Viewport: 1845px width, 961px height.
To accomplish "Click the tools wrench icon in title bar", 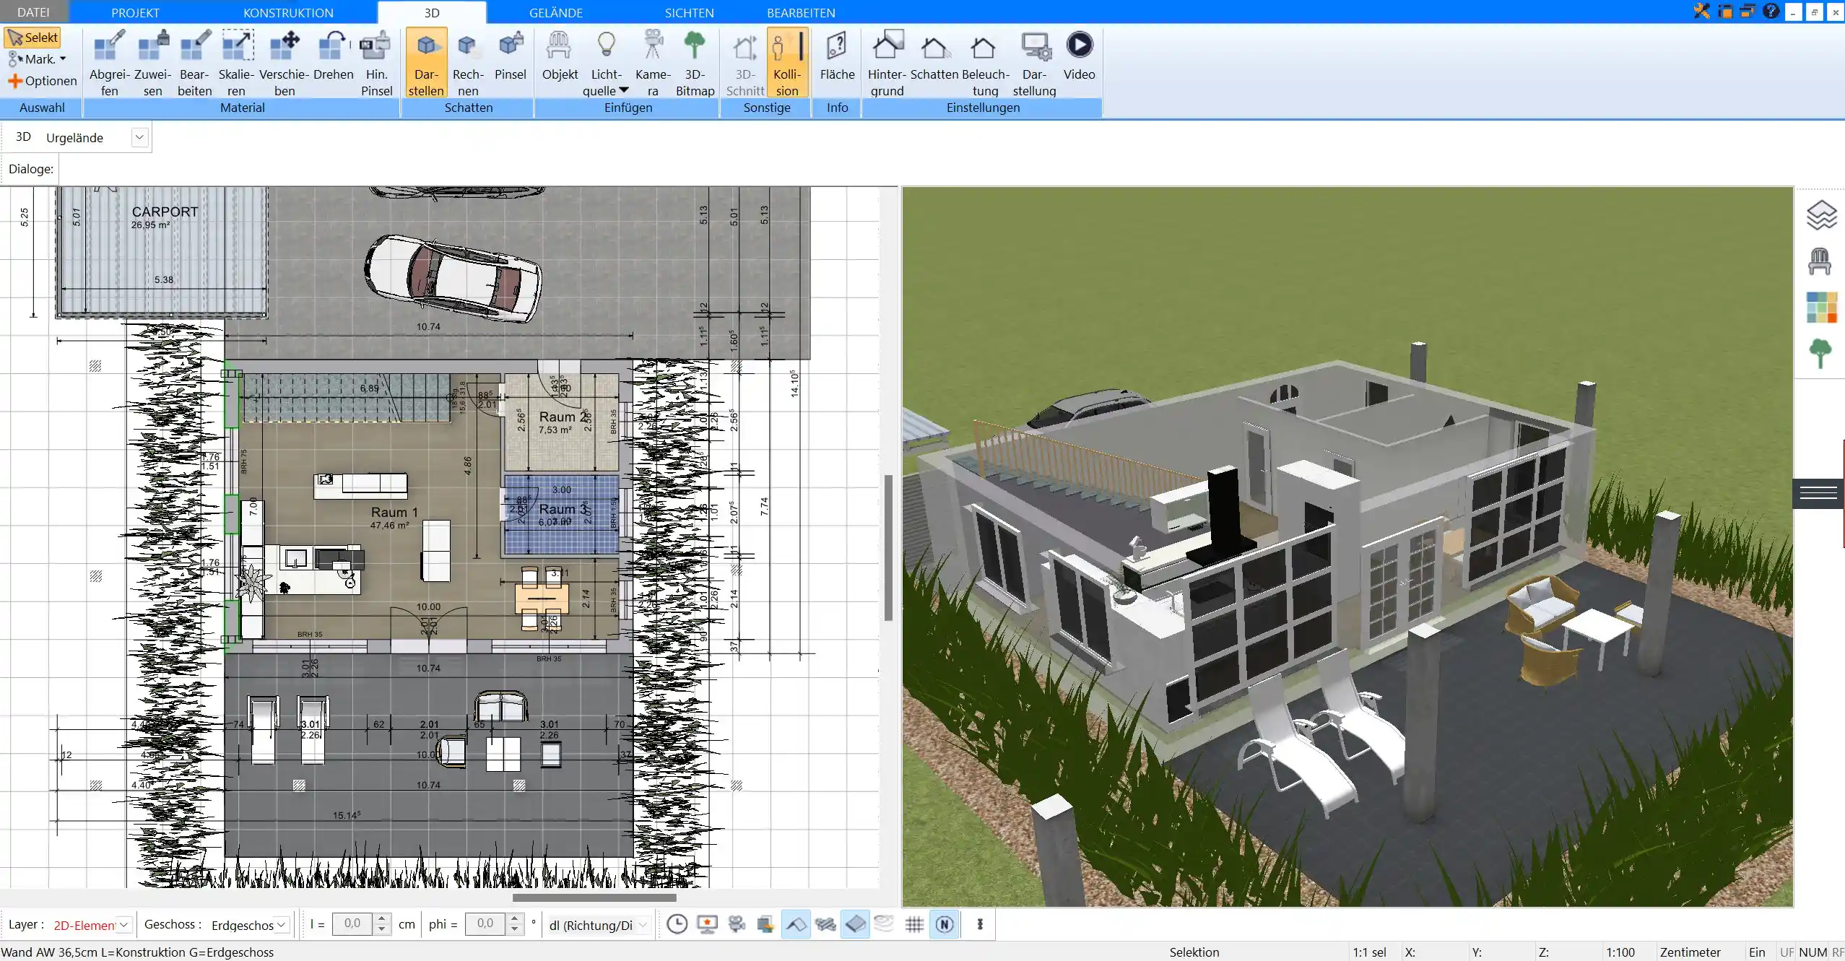I will pos(1701,11).
